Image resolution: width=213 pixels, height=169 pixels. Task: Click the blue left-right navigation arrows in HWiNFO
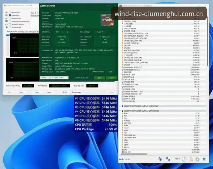[121, 159]
